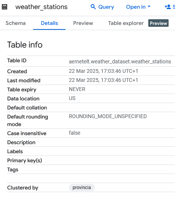Screen dimensions: 175x197
Task: Click the Tags label
Action: (13, 170)
